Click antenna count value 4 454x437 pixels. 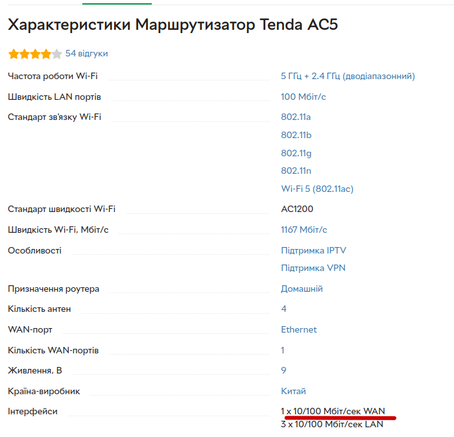tap(284, 309)
